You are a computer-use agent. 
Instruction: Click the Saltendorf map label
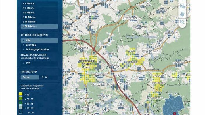coord(104,45)
